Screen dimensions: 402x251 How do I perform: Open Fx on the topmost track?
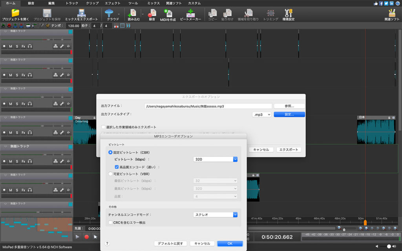click(x=23, y=46)
